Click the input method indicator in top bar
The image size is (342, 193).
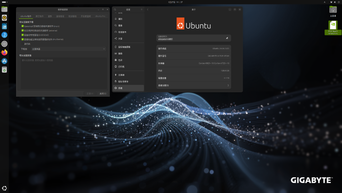click(x=325, y=2)
